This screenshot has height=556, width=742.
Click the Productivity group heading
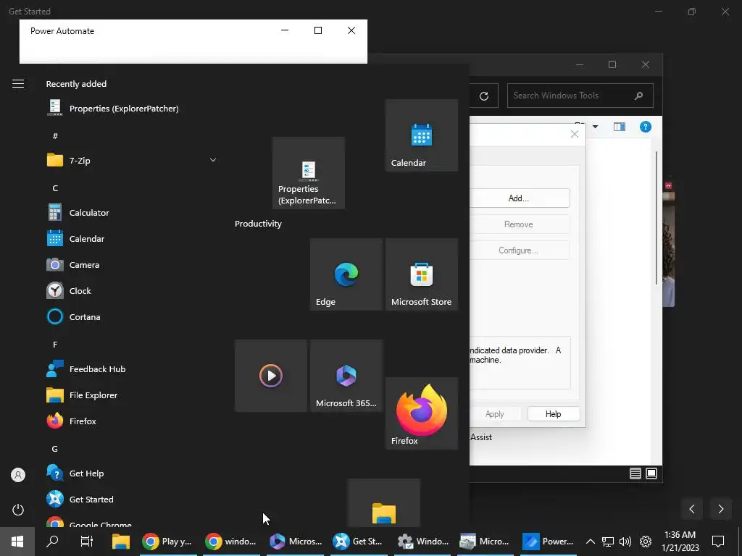point(258,224)
